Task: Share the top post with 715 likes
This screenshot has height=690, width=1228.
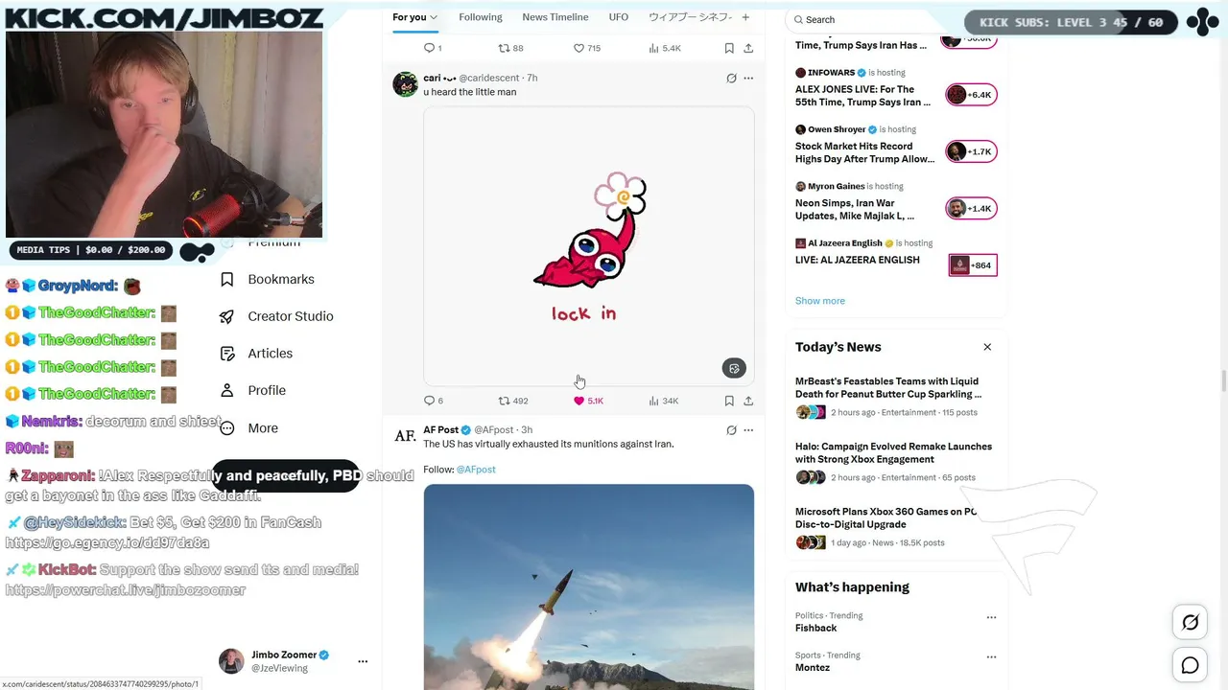Action: click(x=748, y=48)
